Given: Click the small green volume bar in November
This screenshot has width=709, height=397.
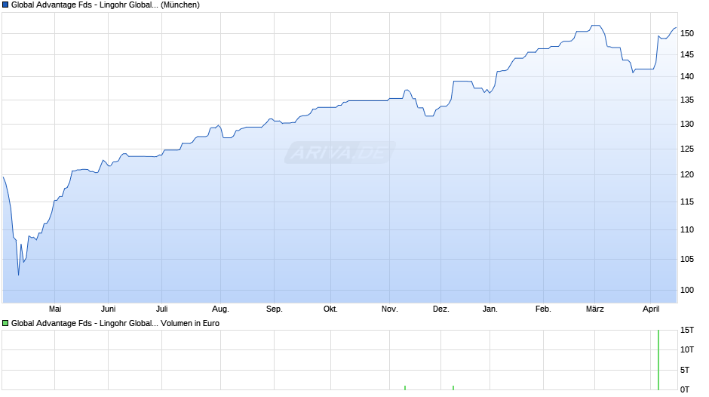Looking at the screenshot, I should coord(405,388).
